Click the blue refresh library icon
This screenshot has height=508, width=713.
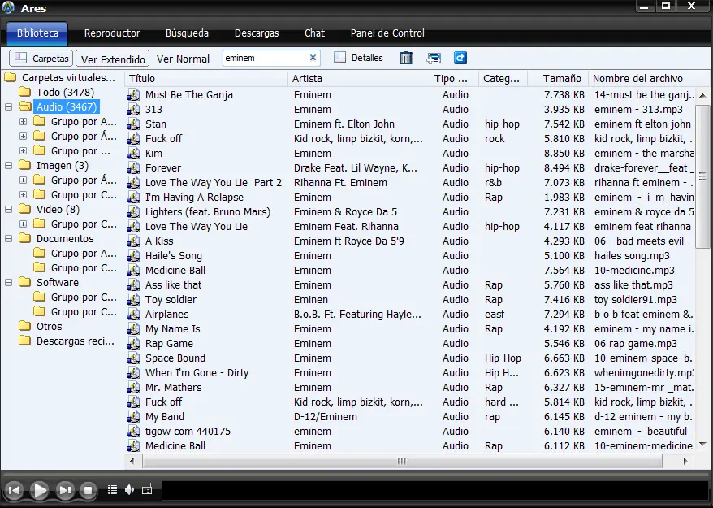(x=460, y=58)
